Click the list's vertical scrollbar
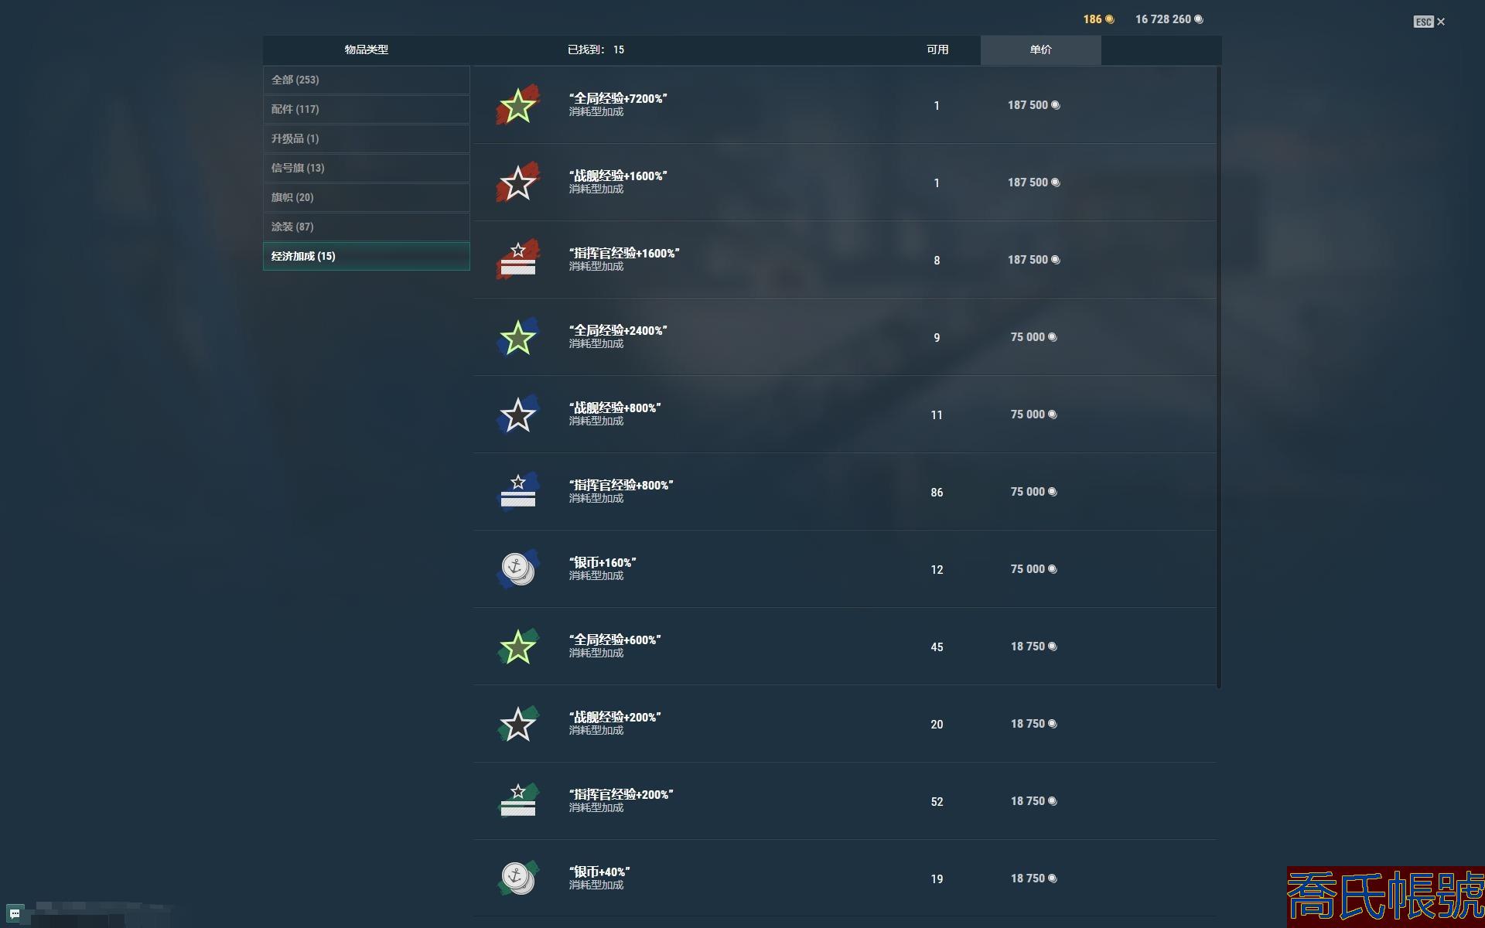1485x928 pixels. pyautogui.click(x=1219, y=377)
